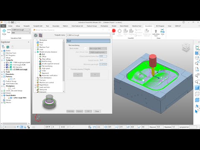This screenshot has height=150, width=200.
Task: Switch to the VERICUT ribbon tab
Action: pos(178,26)
